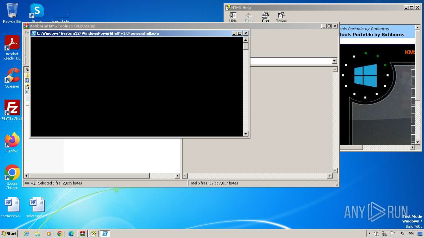Click the PowerShell vertical scrollbar thumb
Image resolution: width=424 pixels, height=238 pixels.
pyautogui.click(x=245, y=46)
